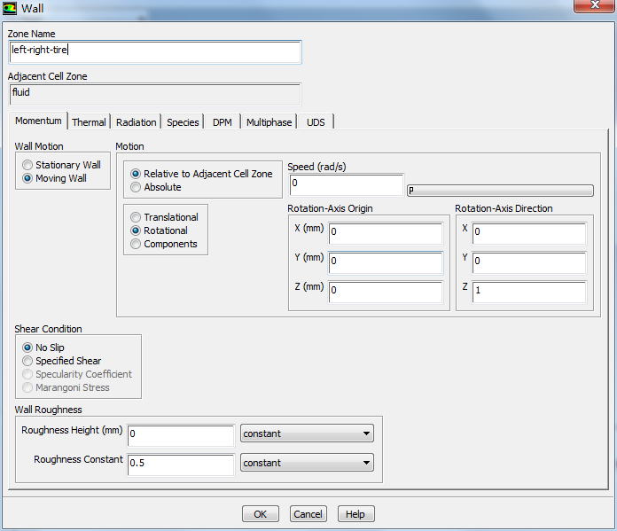This screenshot has height=531, width=617.
Task: Click the Wall dialog title bar icon
Action: coord(10,8)
